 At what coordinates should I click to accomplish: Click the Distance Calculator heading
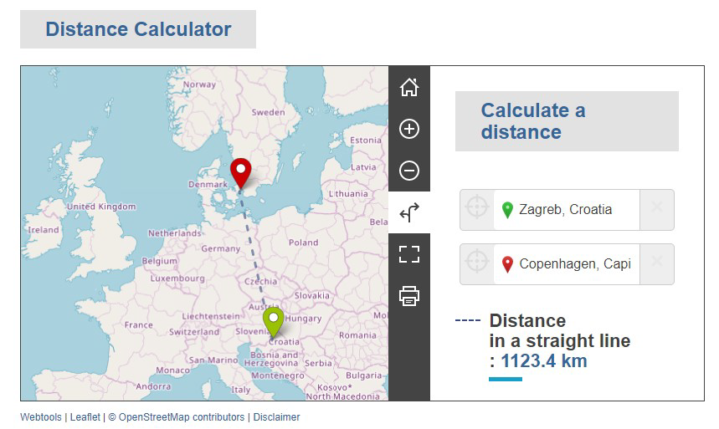coord(138,29)
